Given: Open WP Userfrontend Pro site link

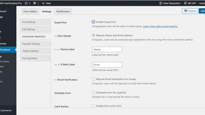Looking at the screenshot, I should pyautogui.click(x=11, y=3).
